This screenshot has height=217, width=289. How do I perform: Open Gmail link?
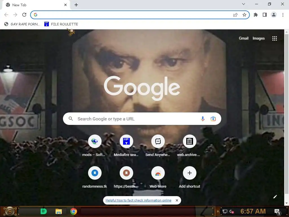tap(244, 38)
